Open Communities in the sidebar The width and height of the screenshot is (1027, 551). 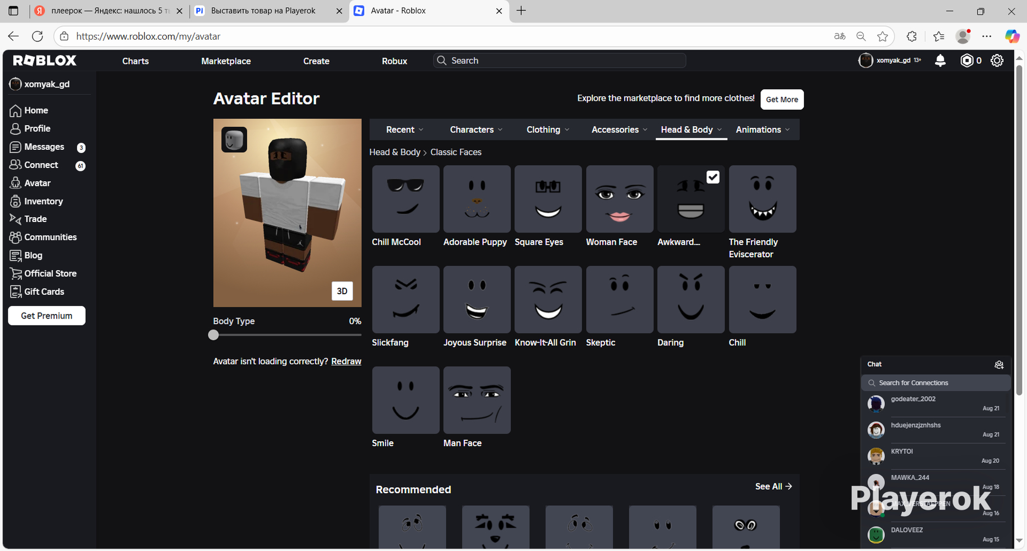[x=43, y=237]
